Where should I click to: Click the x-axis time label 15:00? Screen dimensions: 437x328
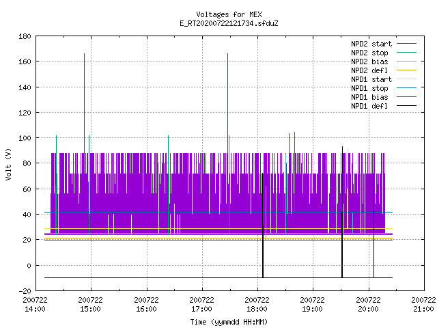tap(90, 310)
